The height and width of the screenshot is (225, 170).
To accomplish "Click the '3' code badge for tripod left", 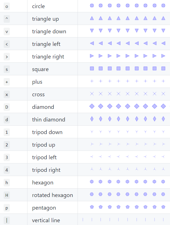I will tap(7, 157).
